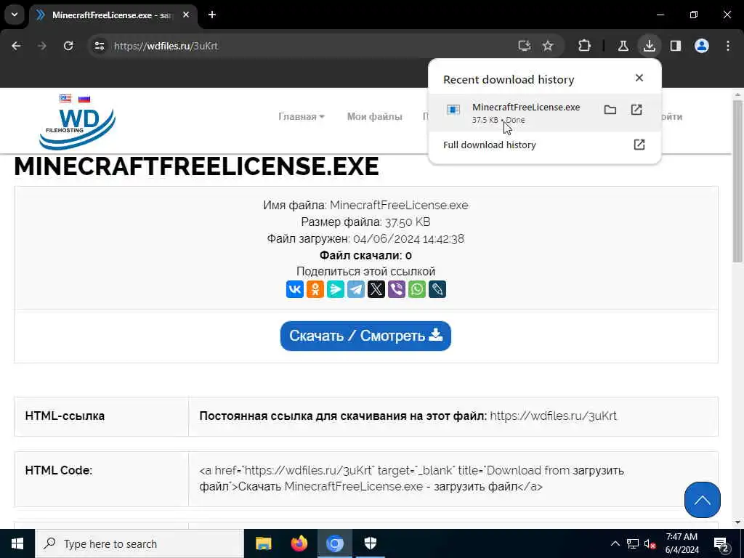Click the install/cast screen icon in address bar
The height and width of the screenshot is (558, 744).
coord(525,46)
